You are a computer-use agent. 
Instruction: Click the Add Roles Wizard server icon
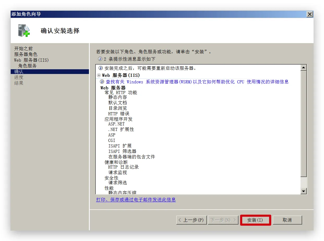pos(24,31)
